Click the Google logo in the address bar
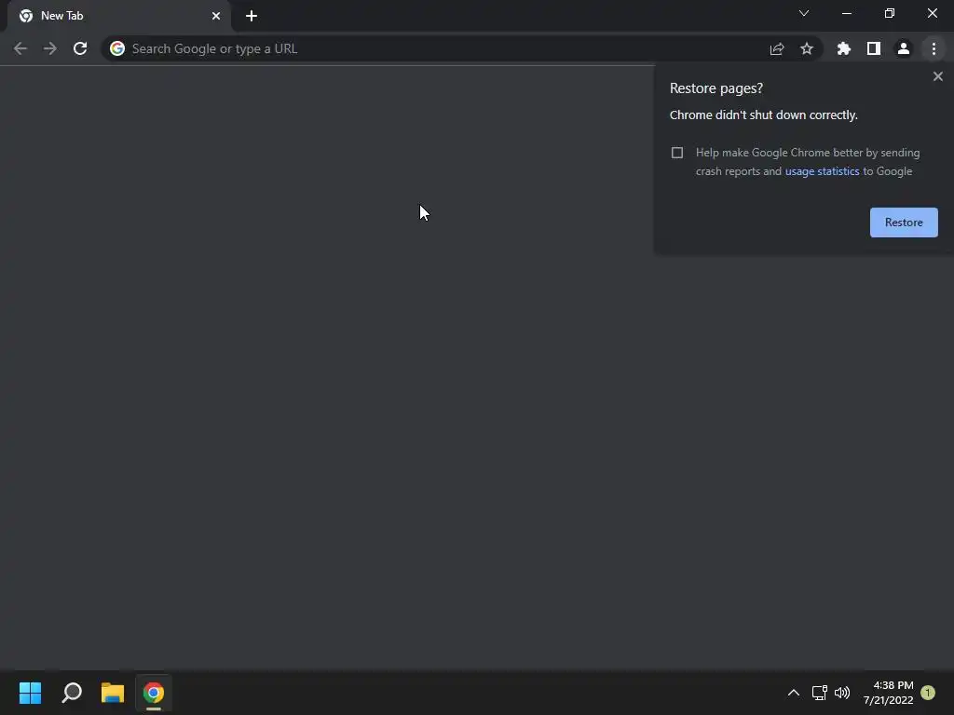This screenshot has width=954, height=715. click(117, 48)
